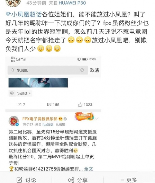
Task: Open FPX电子竞技俱乐部 profile name
Action: click(x=40, y=119)
